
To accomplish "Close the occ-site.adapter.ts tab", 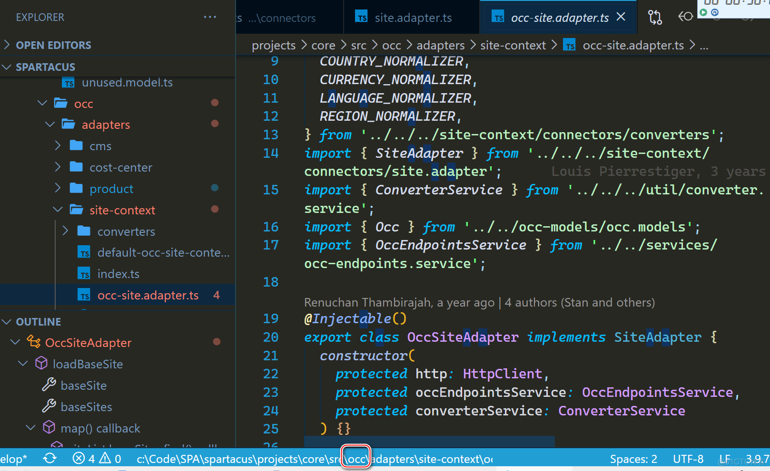I will (x=621, y=17).
